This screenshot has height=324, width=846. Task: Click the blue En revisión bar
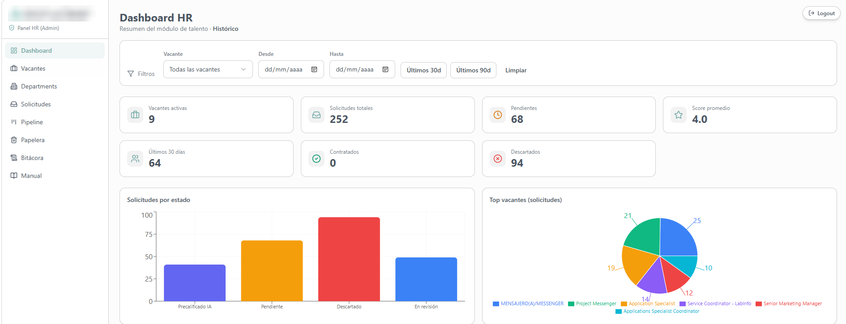(426, 279)
